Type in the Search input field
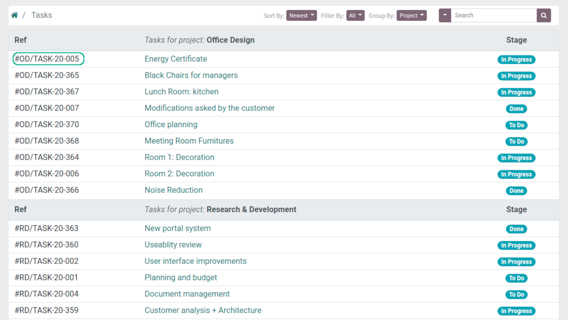The height and width of the screenshot is (320, 568). pyautogui.click(x=493, y=16)
